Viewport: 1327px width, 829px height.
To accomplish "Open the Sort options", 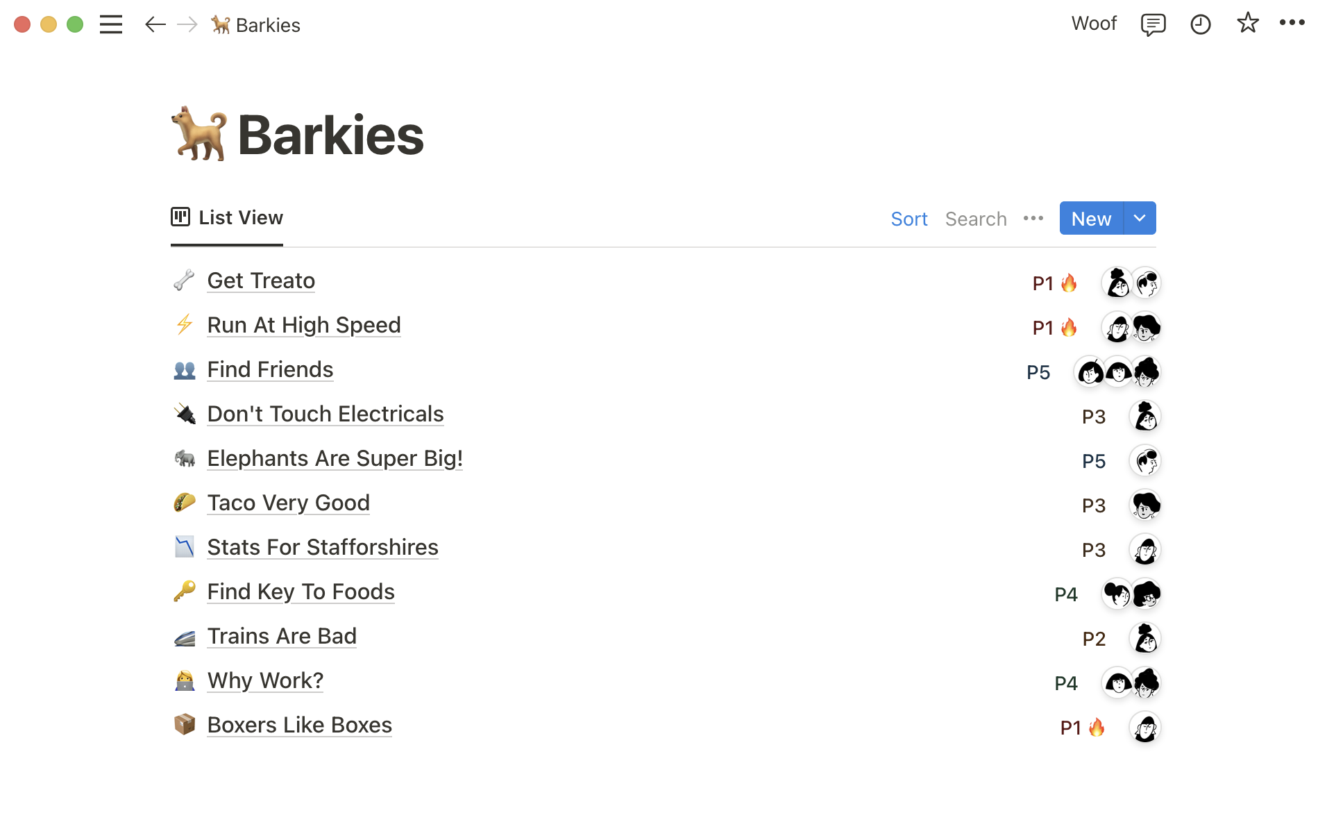I will tap(909, 219).
